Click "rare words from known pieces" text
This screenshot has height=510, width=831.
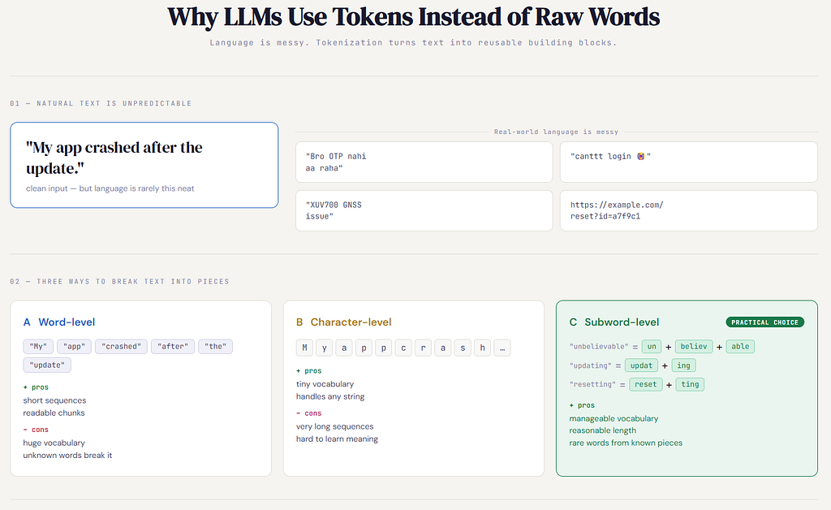pyautogui.click(x=626, y=443)
